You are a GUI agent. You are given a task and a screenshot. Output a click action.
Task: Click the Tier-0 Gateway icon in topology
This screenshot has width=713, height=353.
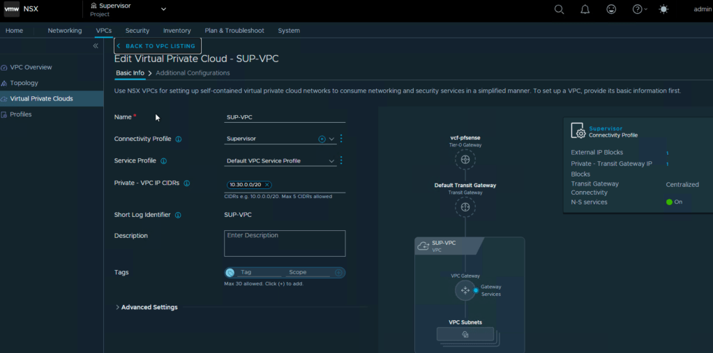pos(465,159)
